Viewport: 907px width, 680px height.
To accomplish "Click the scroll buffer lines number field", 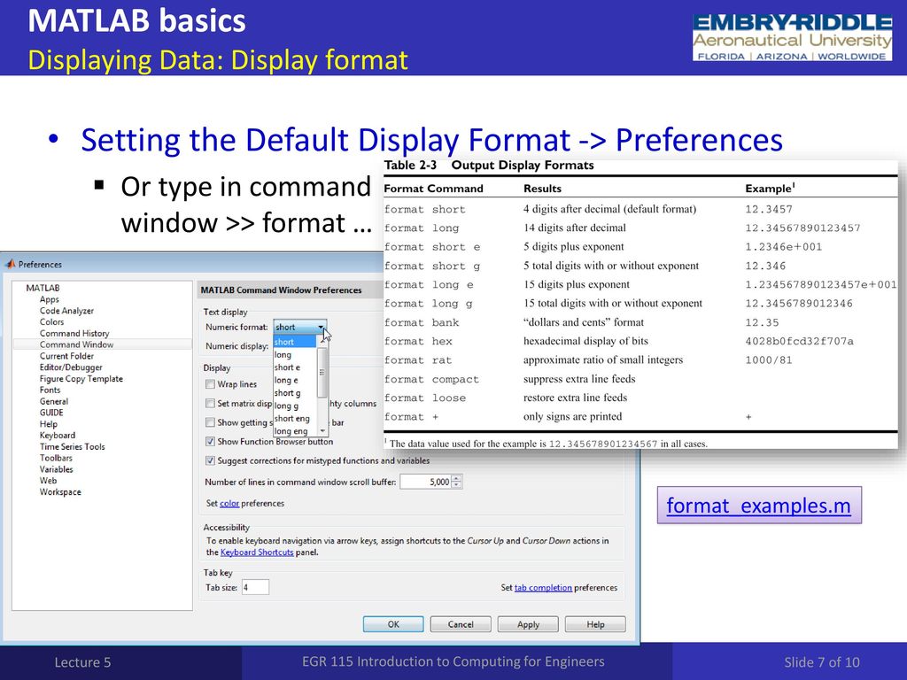I will click(x=425, y=482).
